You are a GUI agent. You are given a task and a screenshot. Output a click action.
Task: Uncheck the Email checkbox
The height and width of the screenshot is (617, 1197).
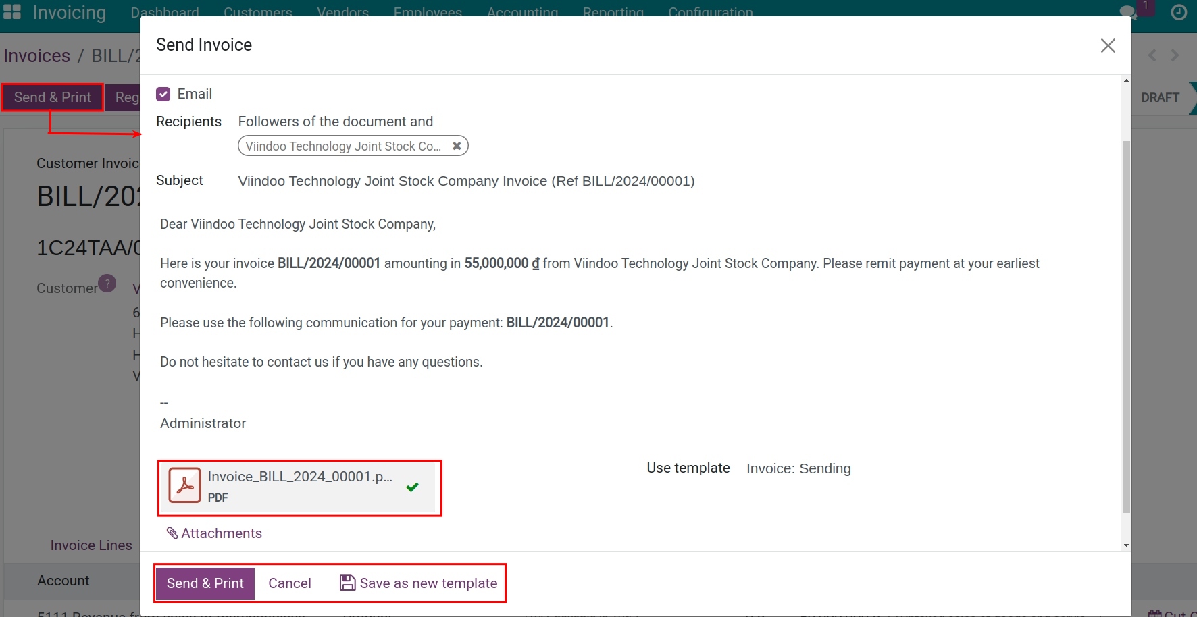tap(163, 93)
